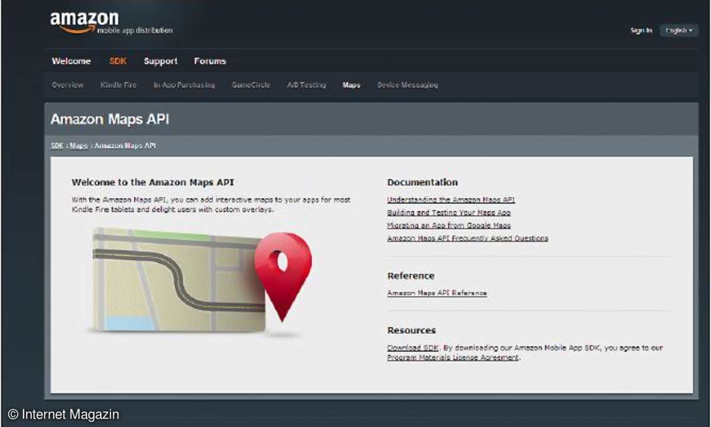711x427 pixels.
Task: Select Kindle Fire in the SDK submenu
Action: click(x=119, y=85)
